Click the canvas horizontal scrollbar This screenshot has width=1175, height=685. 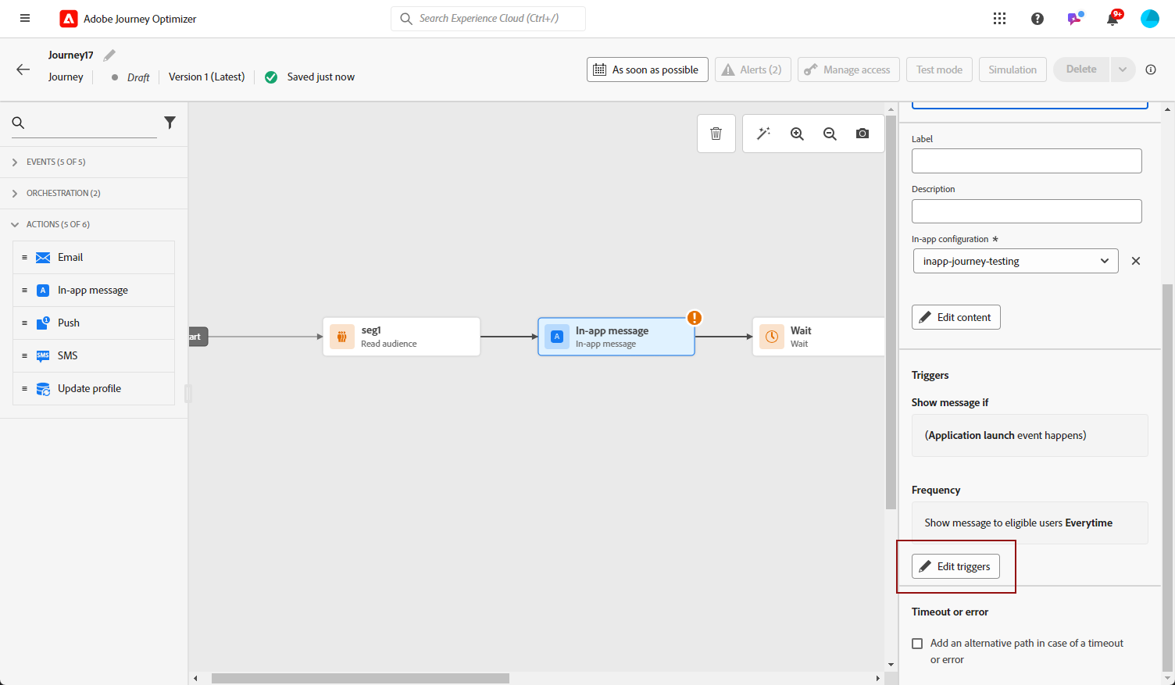tap(360, 678)
